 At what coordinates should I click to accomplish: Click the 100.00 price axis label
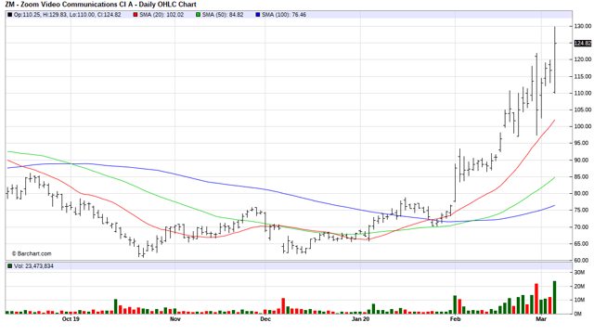[x=583, y=126]
